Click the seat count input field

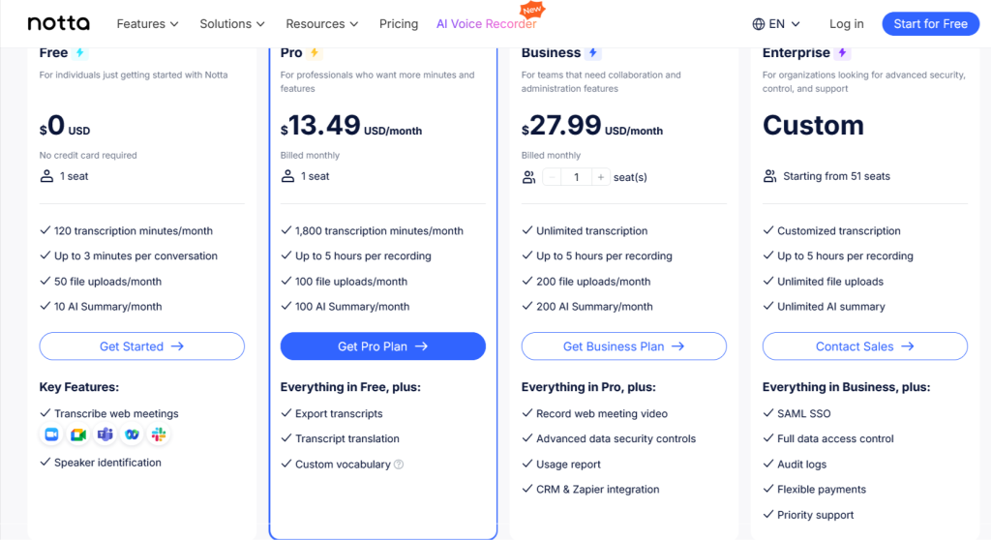[577, 178]
